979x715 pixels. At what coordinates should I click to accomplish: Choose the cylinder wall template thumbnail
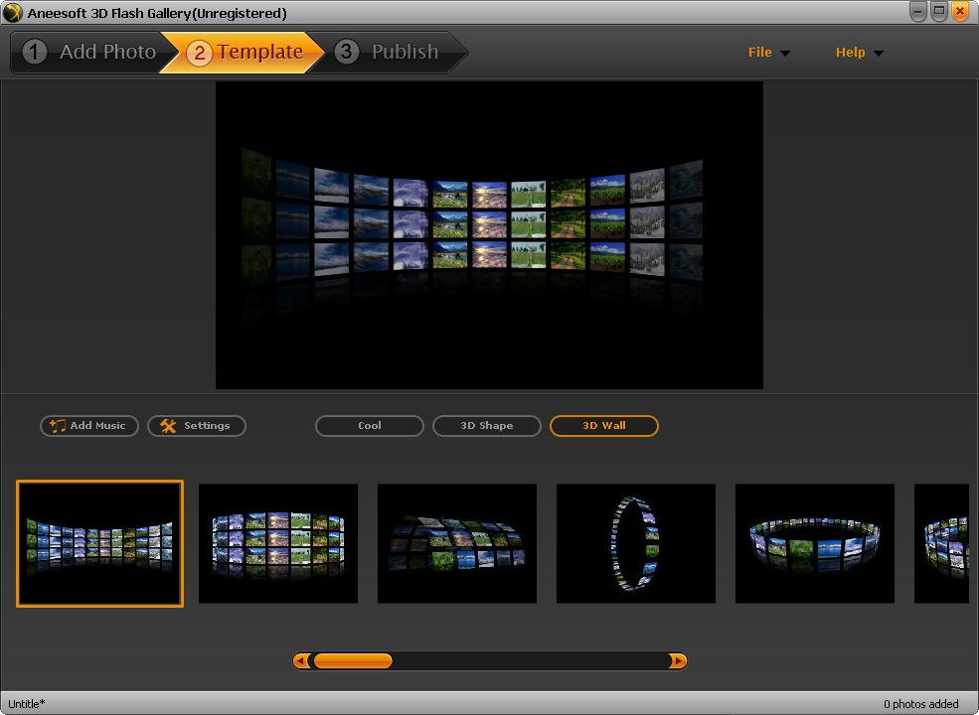pos(278,543)
